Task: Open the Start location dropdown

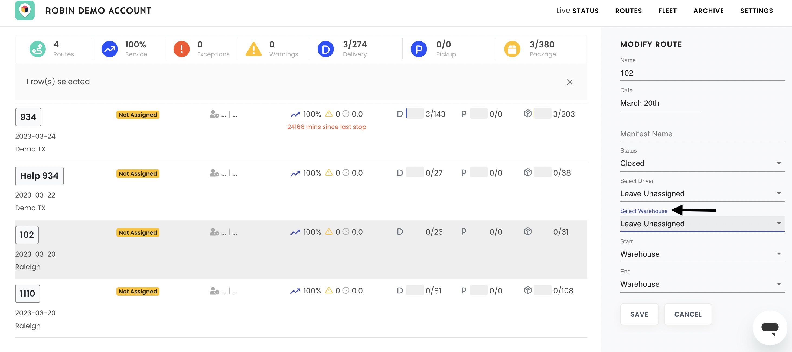Action: [702, 254]
